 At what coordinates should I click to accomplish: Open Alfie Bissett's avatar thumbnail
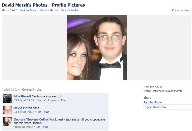pos(7,98)
